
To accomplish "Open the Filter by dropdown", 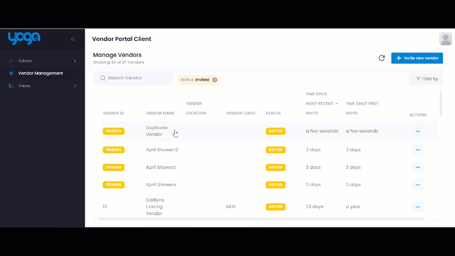I will 427,79.
